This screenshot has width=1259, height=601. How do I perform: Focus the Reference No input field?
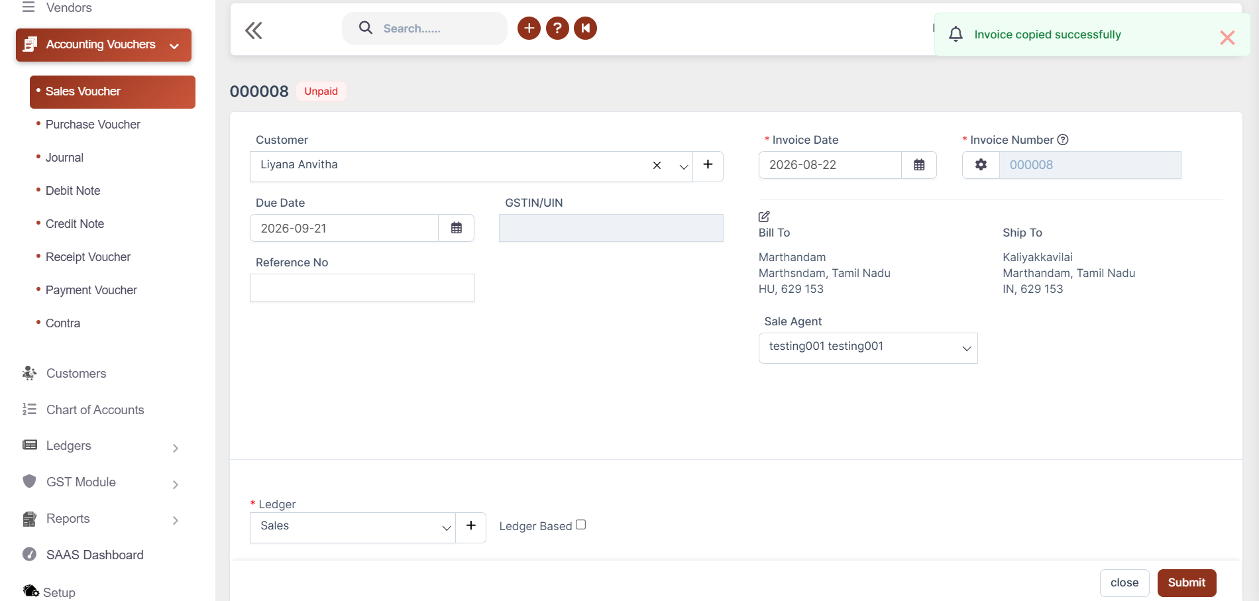click(x=362, y=288)
